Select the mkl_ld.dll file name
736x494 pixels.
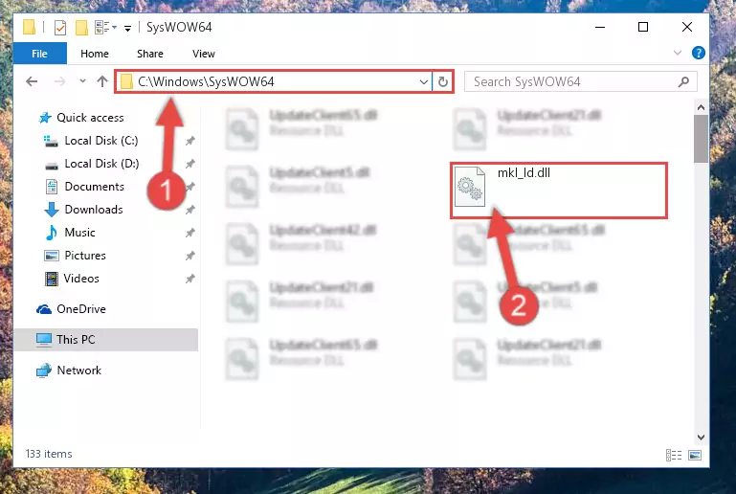pos(524,173)
